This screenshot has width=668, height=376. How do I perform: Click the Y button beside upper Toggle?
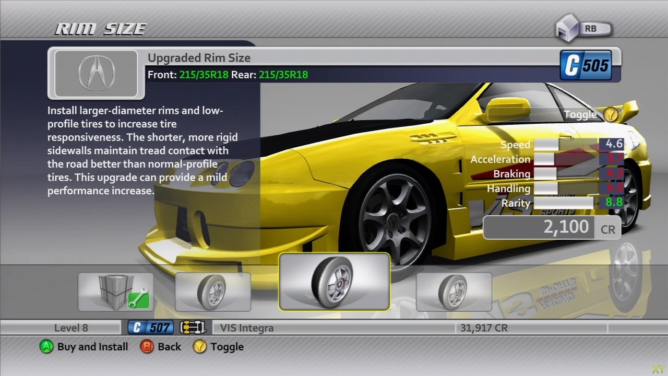point(611,114)
